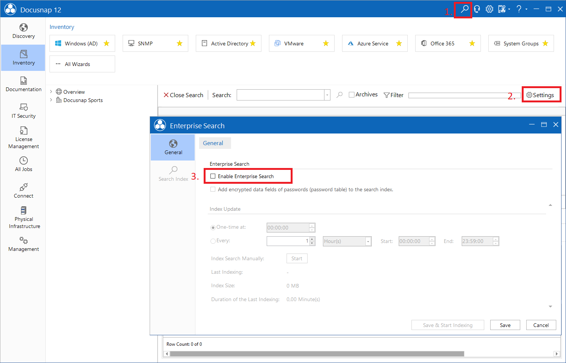Save the Enterprise Search settings
The height and width of the screenshot is (363, 566).
tap(505, 325)
